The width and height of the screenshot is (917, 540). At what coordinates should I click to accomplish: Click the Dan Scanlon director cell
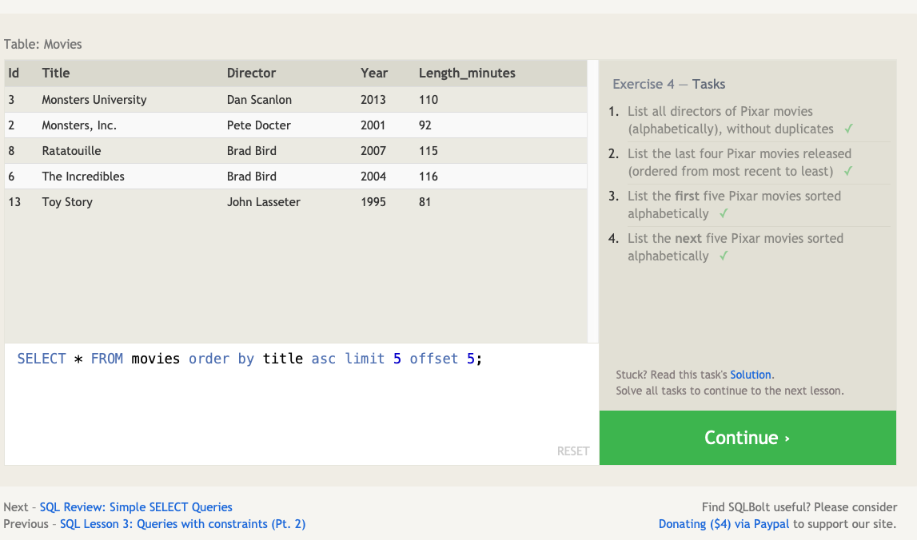(x=259, y=99)
